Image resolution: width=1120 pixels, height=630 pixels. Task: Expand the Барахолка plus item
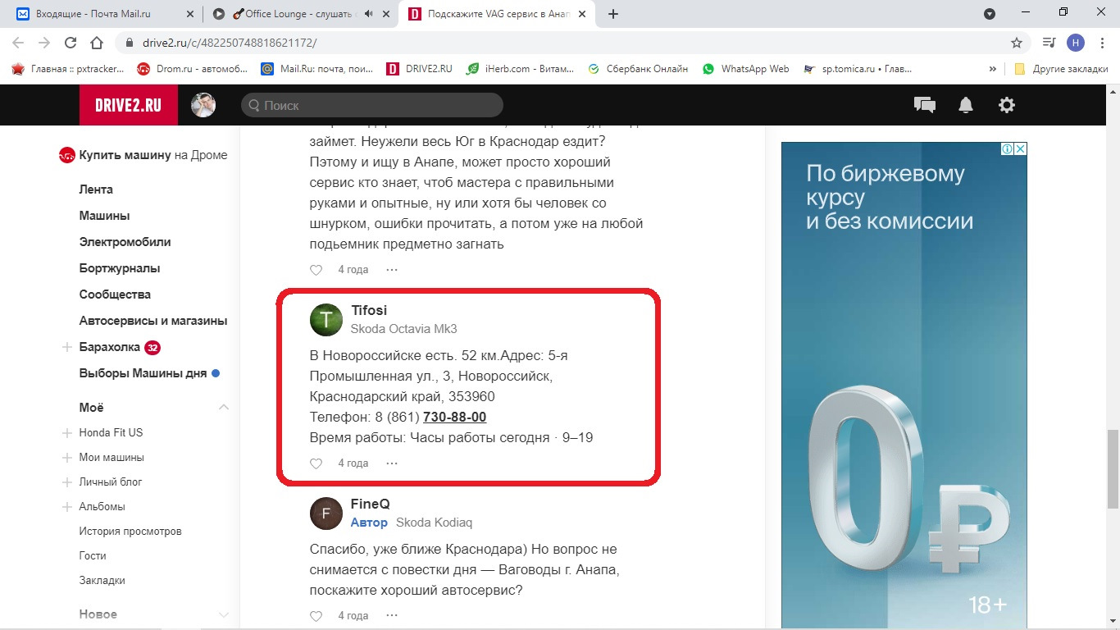tap(67, 348)
